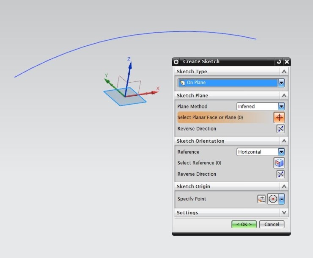Open the Sketch Type 'On Plane' dropdown

281,83
